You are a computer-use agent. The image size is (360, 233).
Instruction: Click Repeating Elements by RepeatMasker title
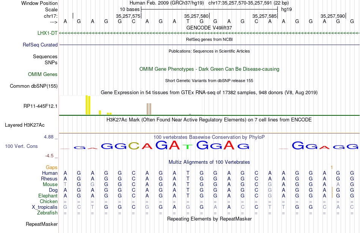[x=209, y=219]
